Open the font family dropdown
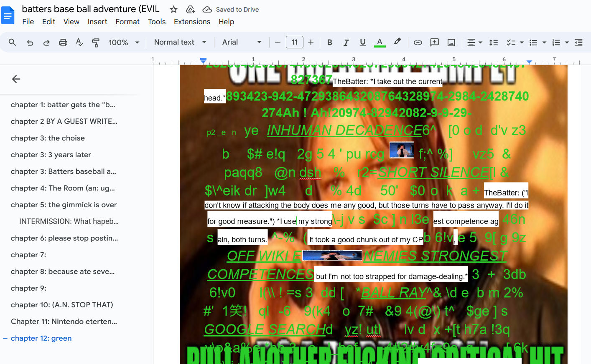The width and height of the screenshot is (591, 364). click(x=242, y=42)
